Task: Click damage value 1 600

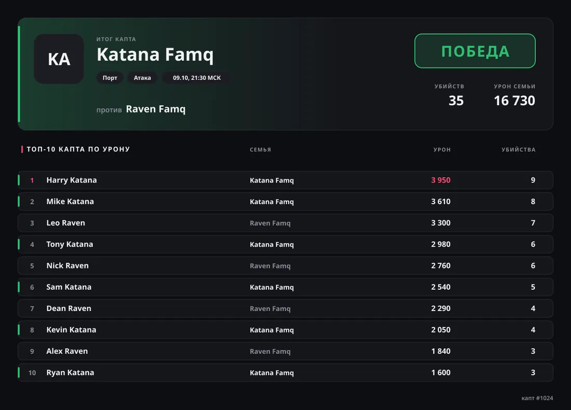Action: click(441, 373)
